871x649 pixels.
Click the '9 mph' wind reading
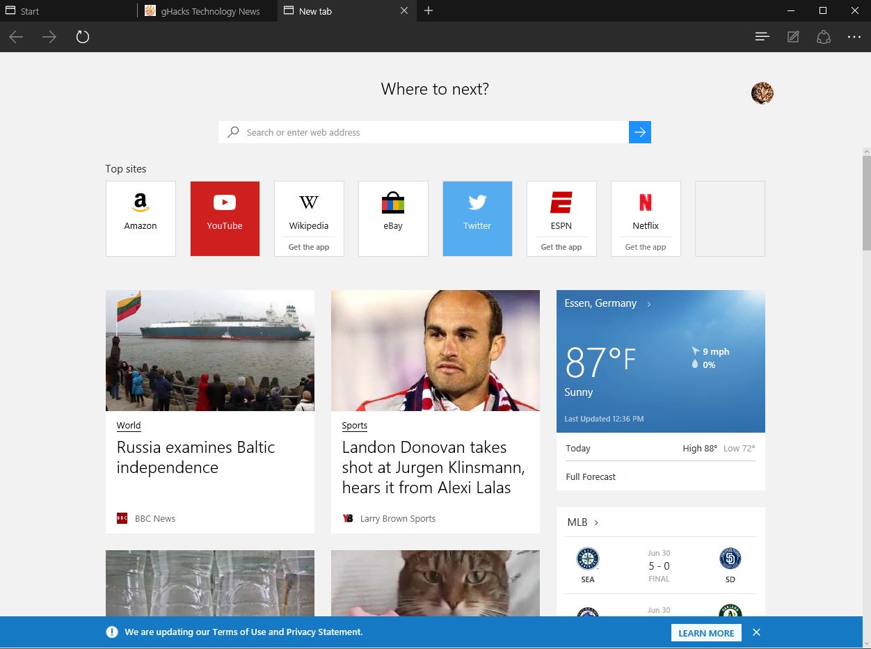pyautogui.click(x=716, y=351)
